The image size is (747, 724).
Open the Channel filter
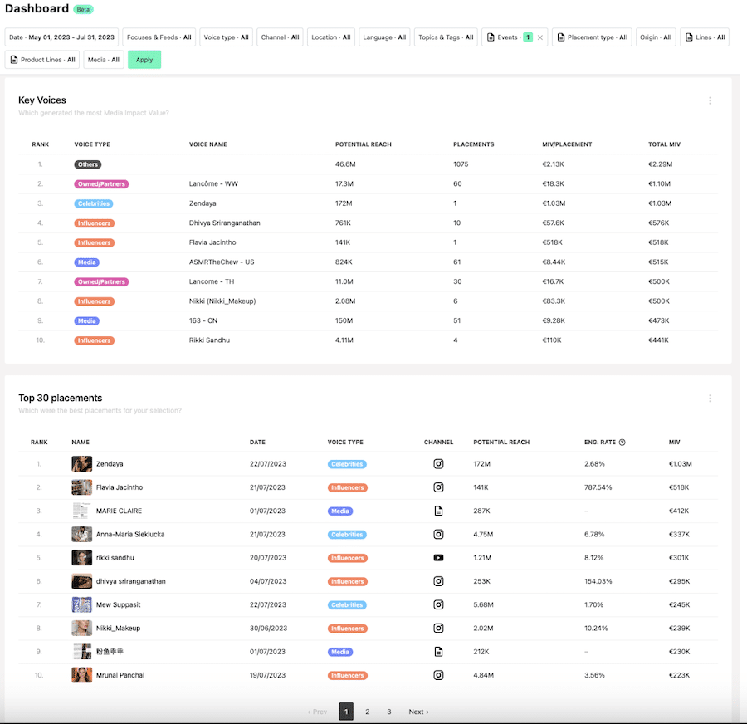280,37
